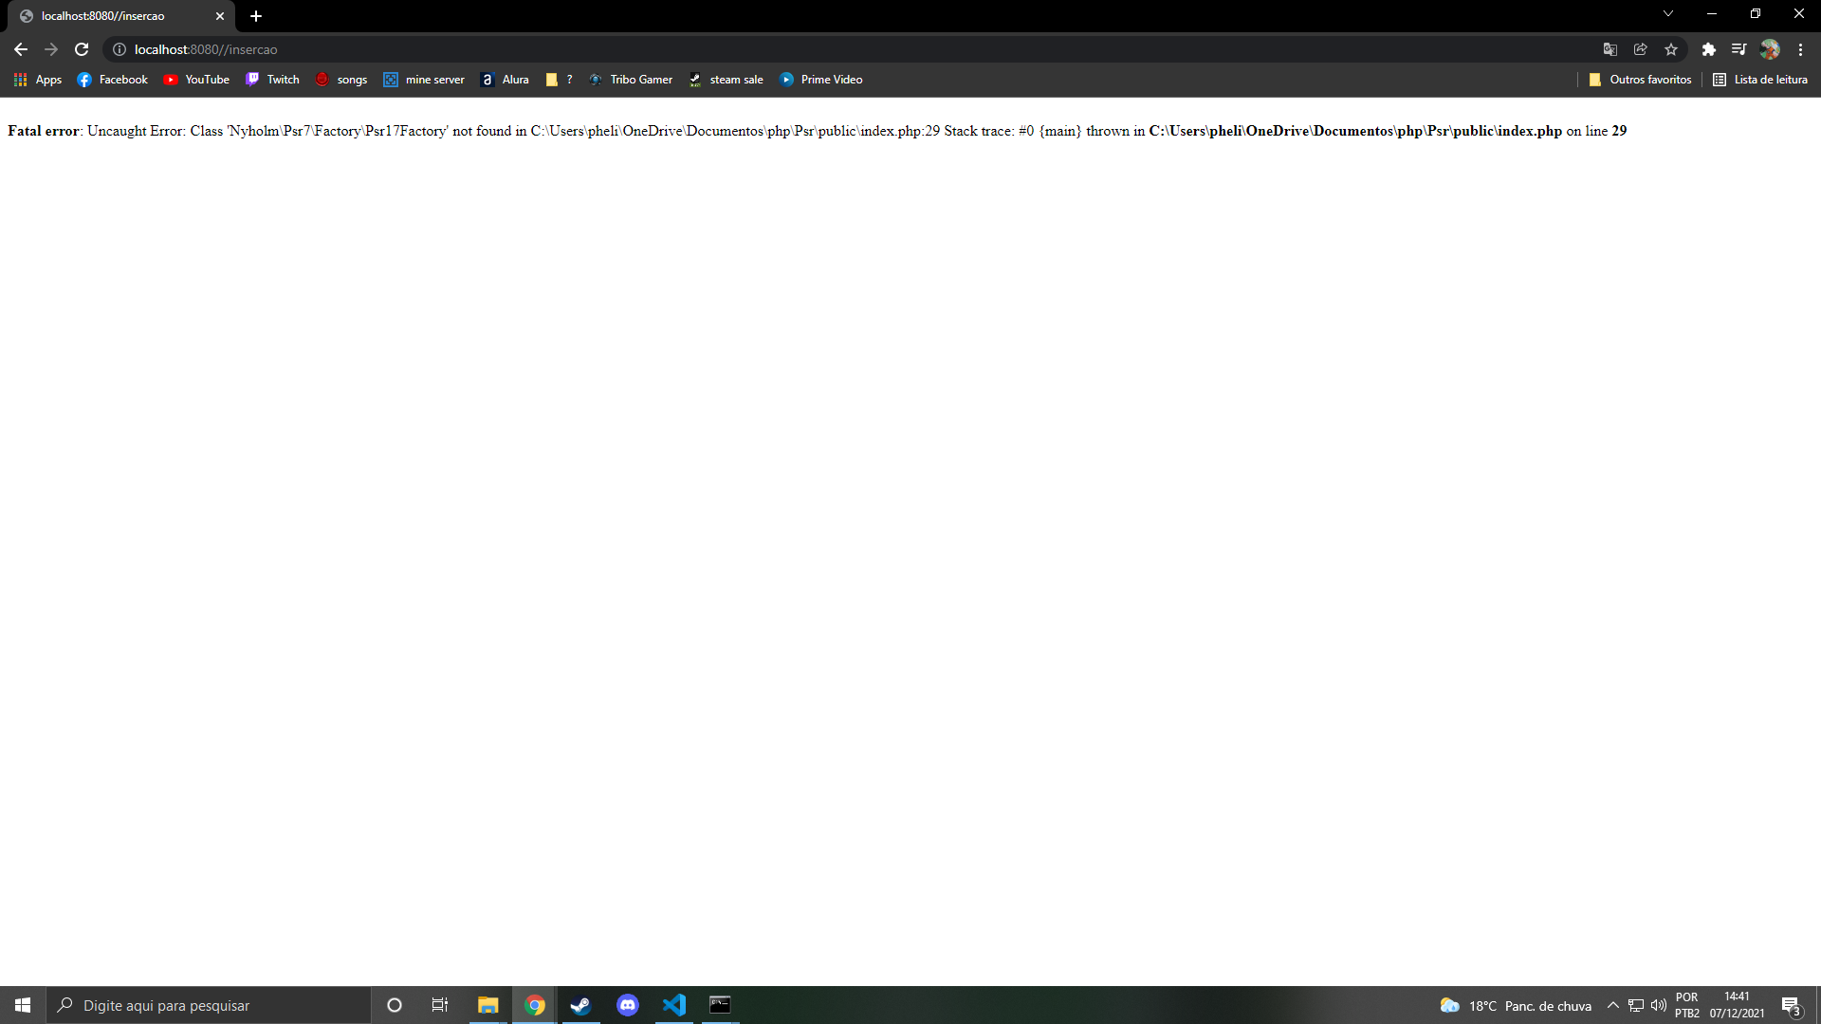Show hidden system tray icons
1821x1024 pixels.
click(1612, 1005)
